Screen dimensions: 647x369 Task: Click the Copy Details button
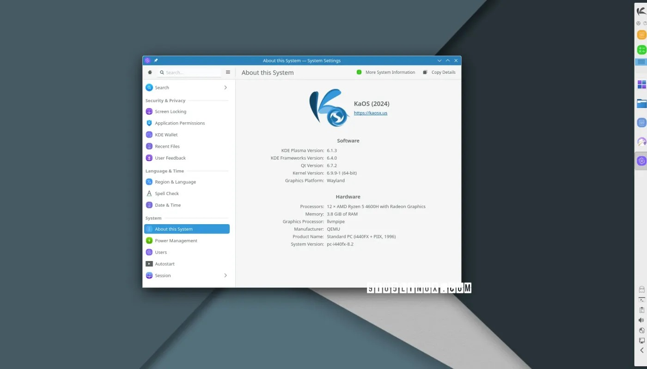[439, 72]
